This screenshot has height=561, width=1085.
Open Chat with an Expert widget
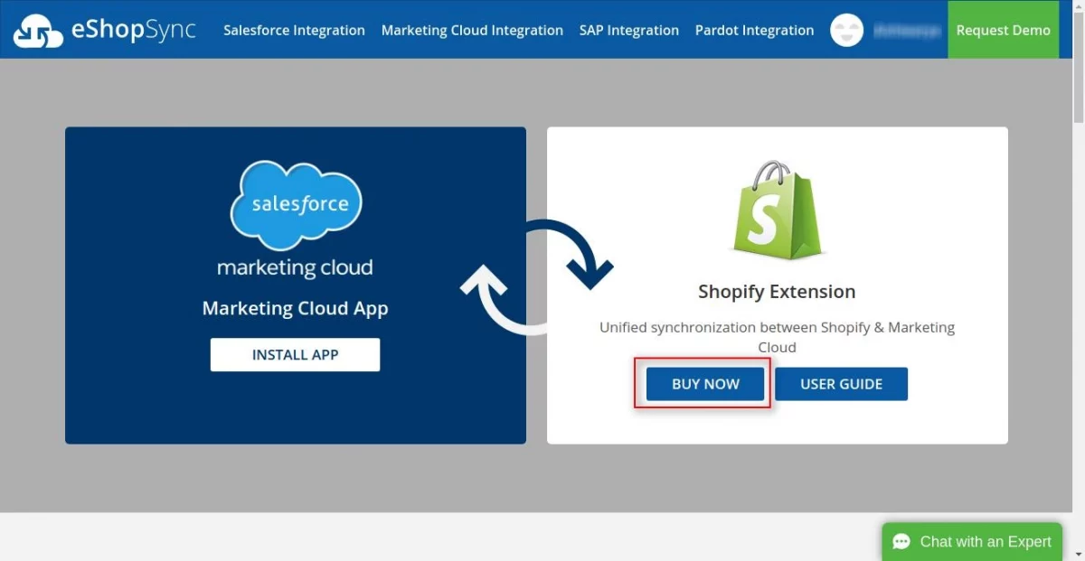point(972,542)
